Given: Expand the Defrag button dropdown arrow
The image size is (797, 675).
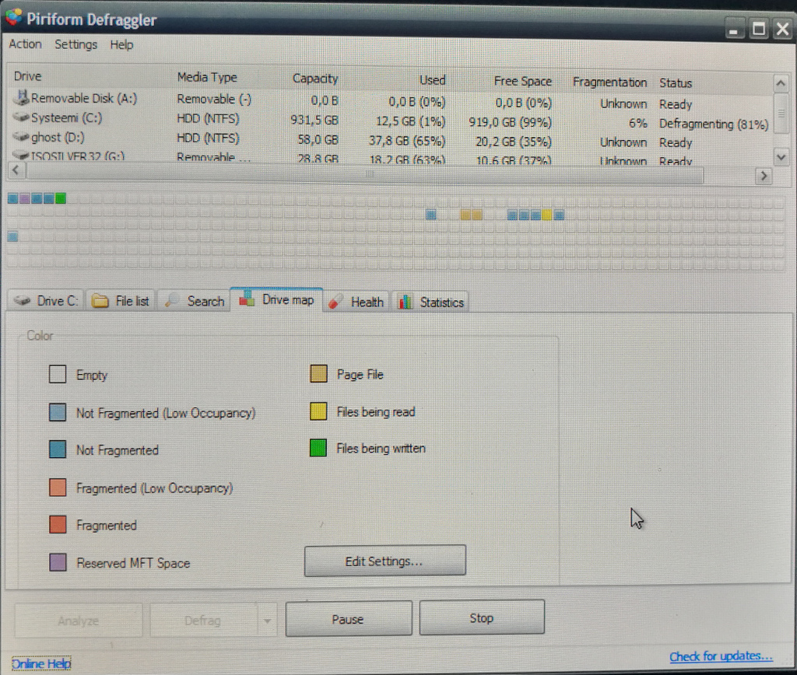Looking at the screenshot, I should click(x=267, y=620).
